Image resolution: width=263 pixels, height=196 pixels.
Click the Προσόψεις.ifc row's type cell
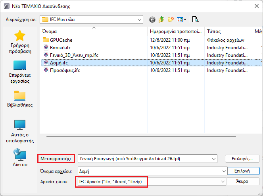[227, 70]
